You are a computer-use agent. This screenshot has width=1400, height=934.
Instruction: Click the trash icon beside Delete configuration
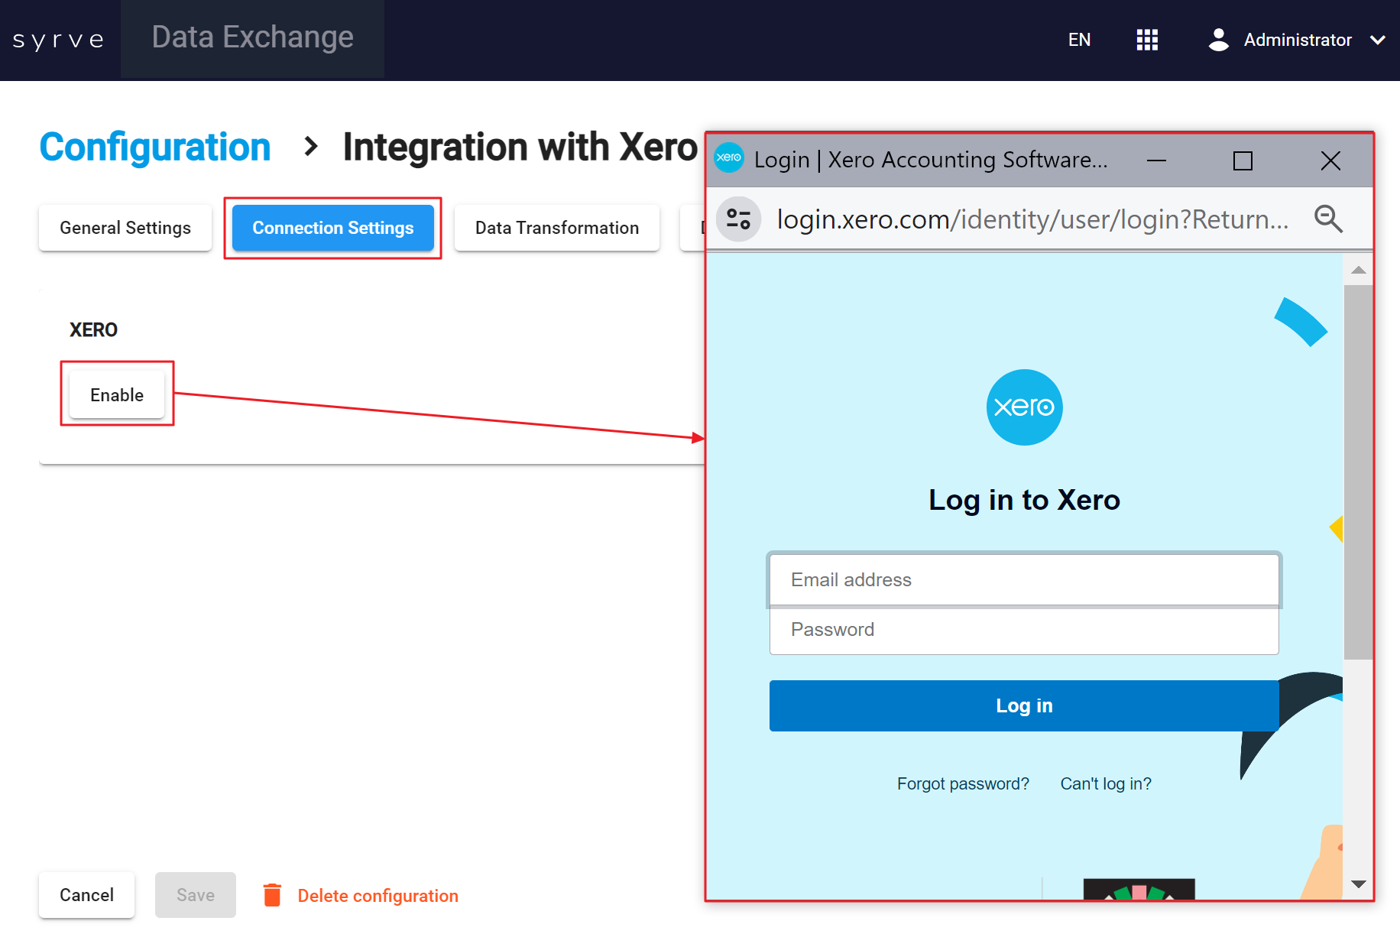pyautogui.click(x=272, y=895)
